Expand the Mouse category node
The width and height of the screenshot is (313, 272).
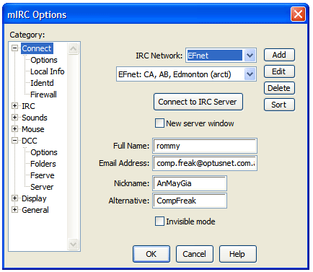(x=14, y=129)
